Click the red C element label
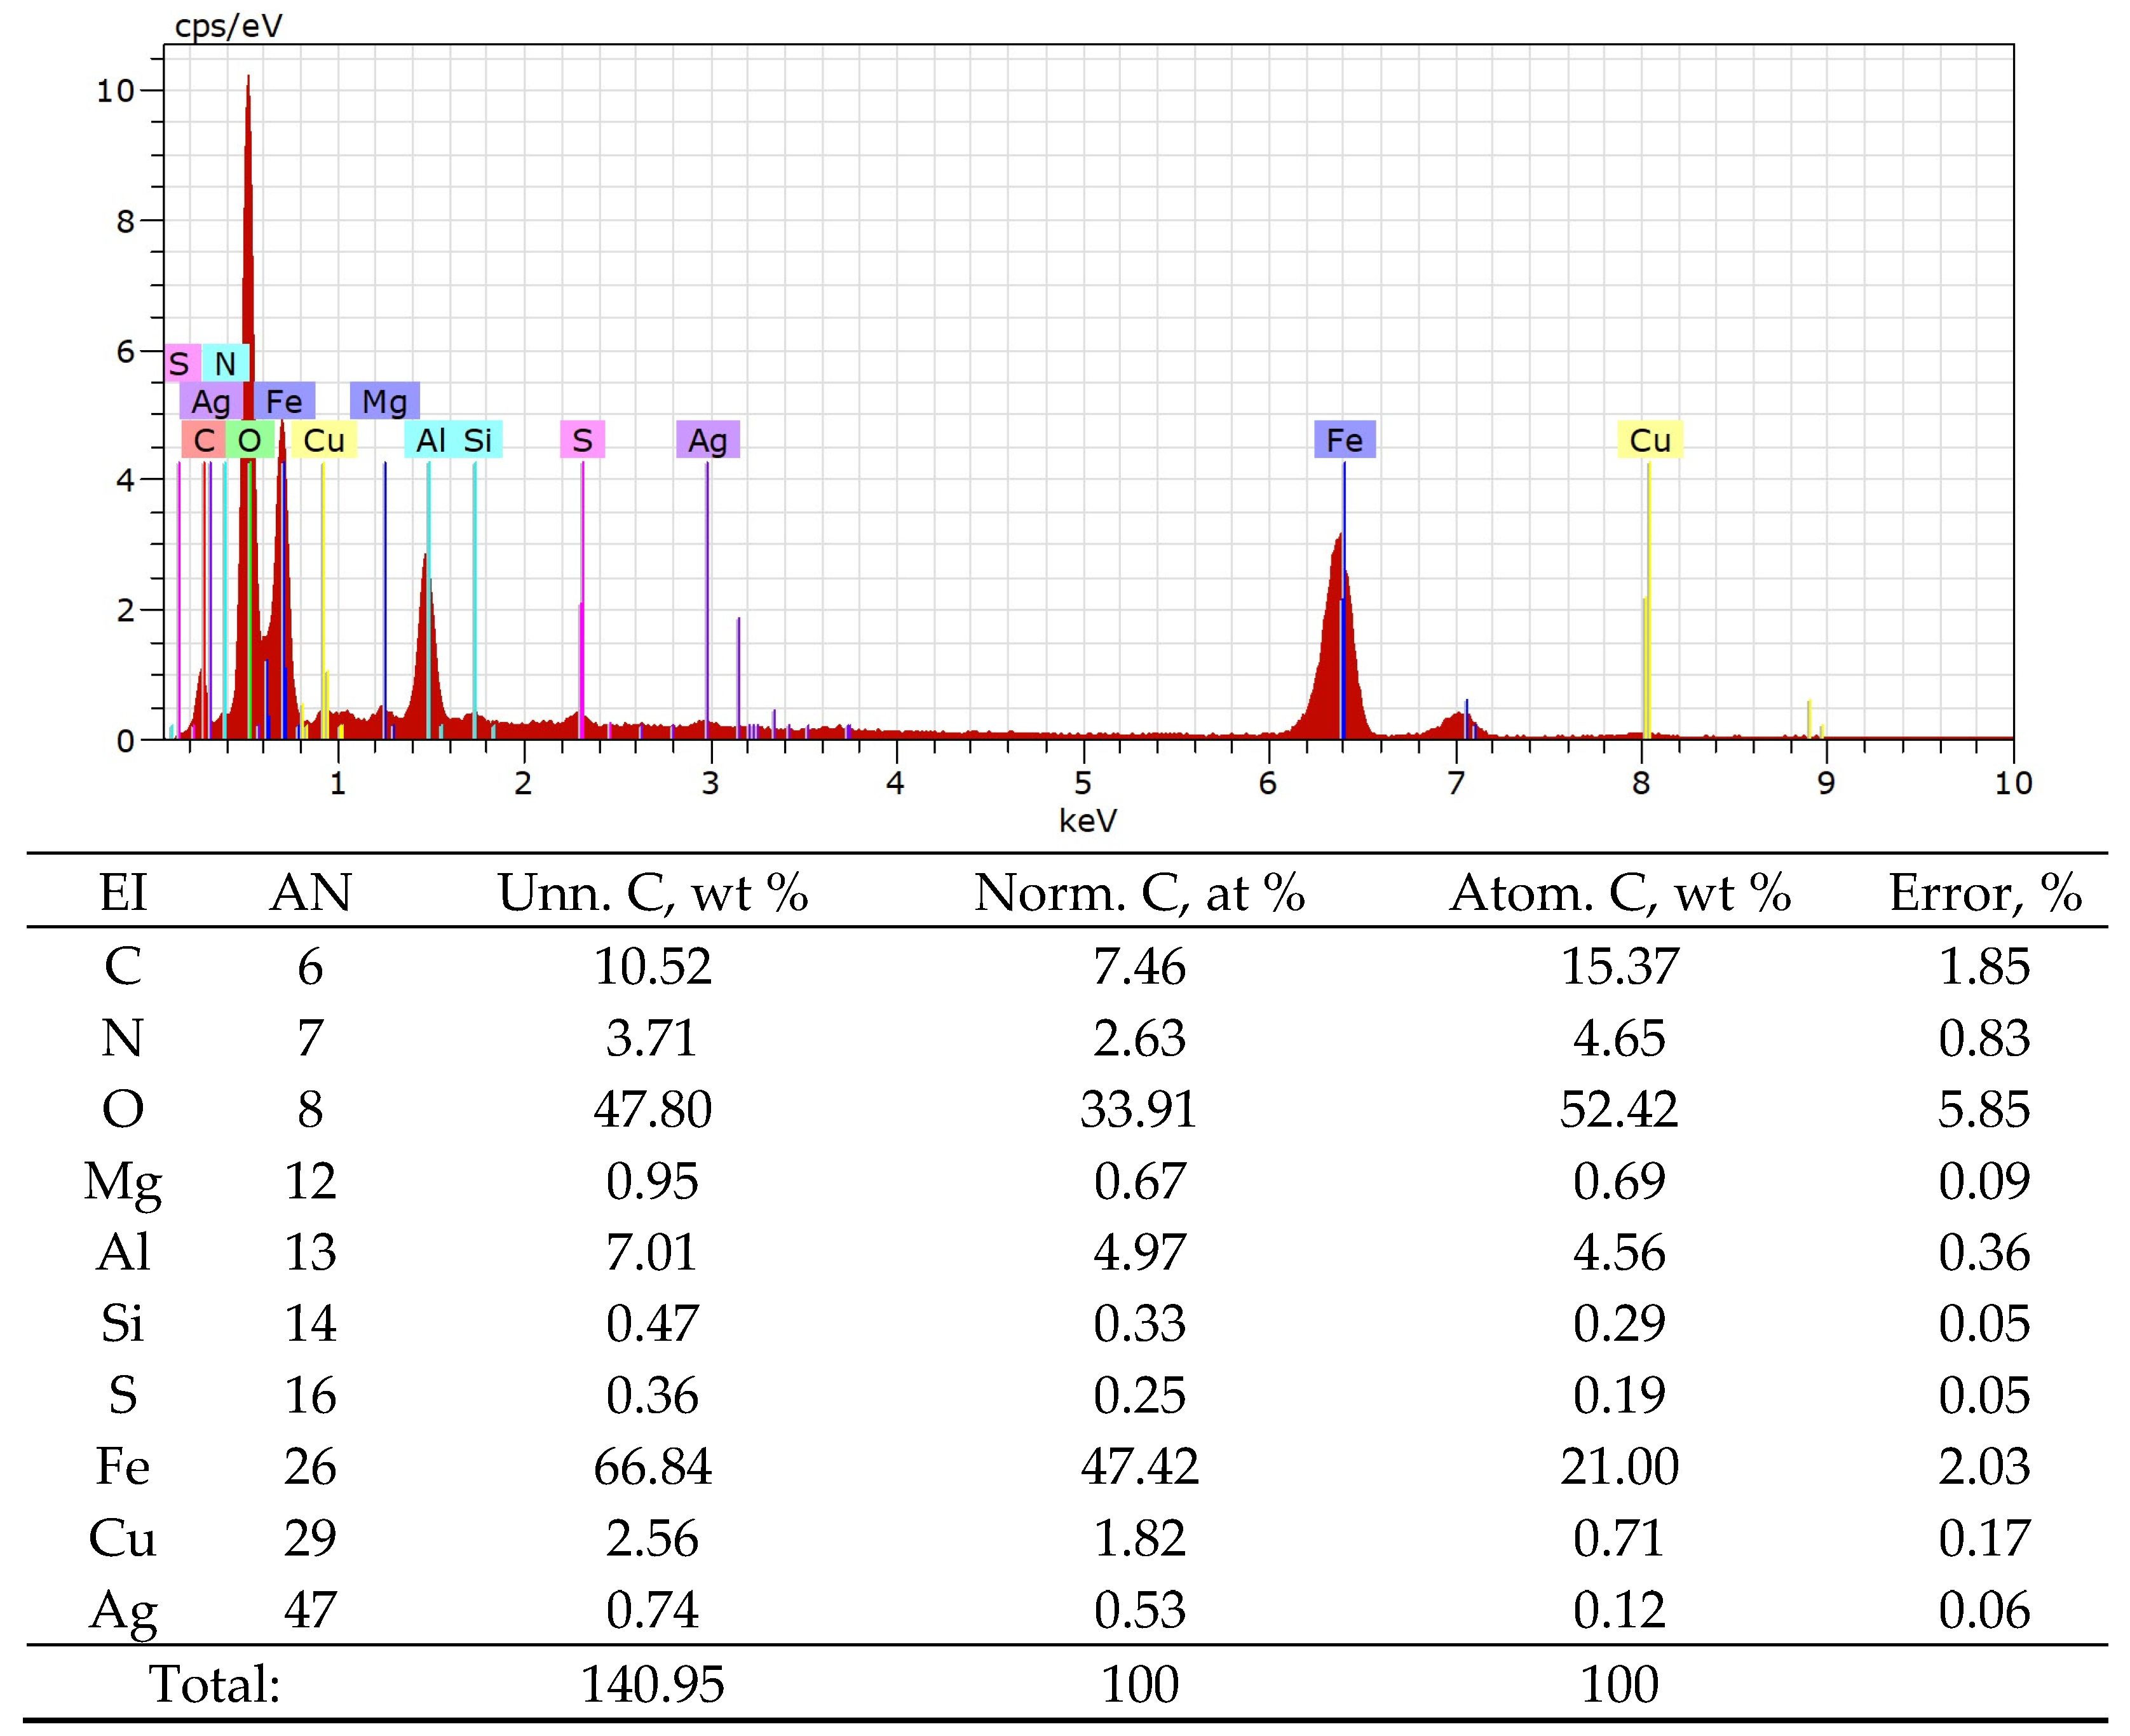 click(204, 440)
